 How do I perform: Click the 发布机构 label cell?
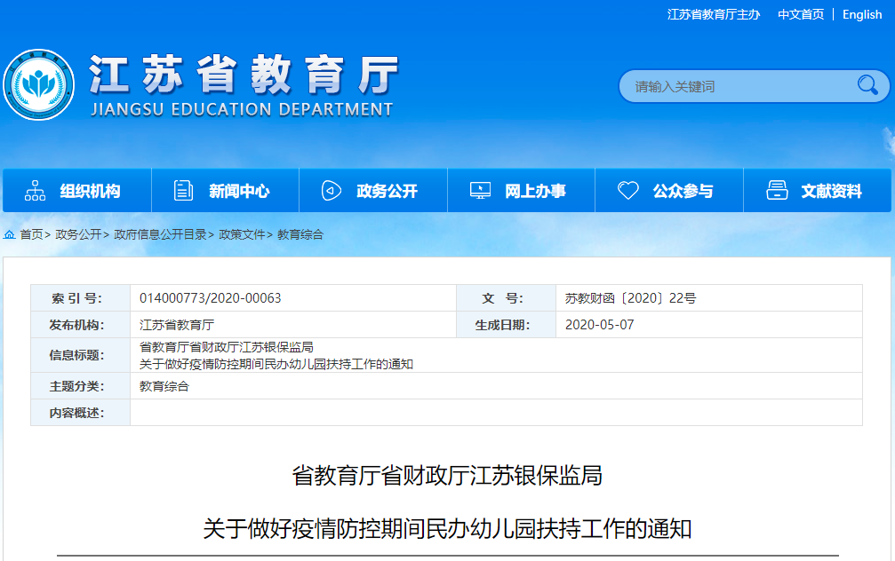tap(81, 325)
